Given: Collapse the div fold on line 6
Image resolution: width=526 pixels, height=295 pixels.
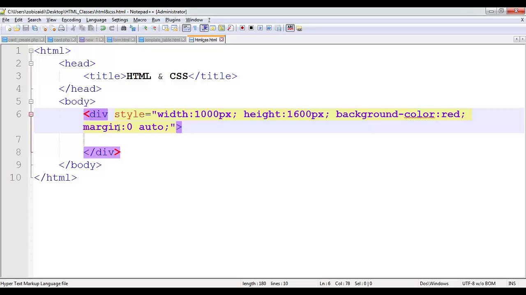Looking at the screenshot, I should pyautogui.click(x=31, y=114).
